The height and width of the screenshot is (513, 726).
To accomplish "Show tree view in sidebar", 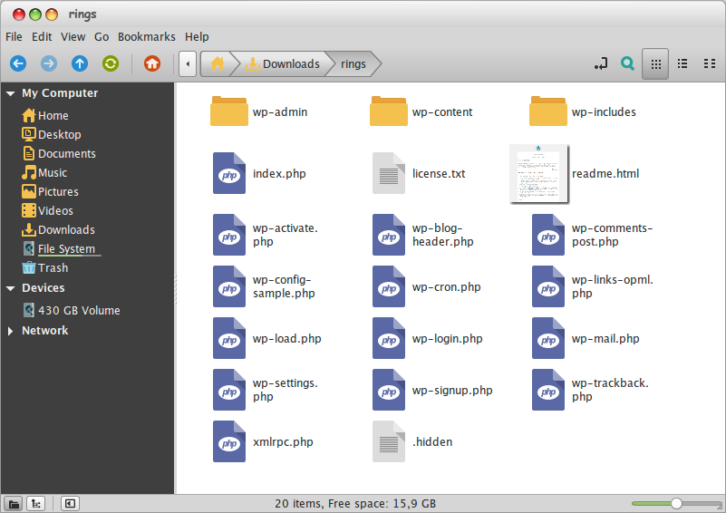I will (35, 503).
